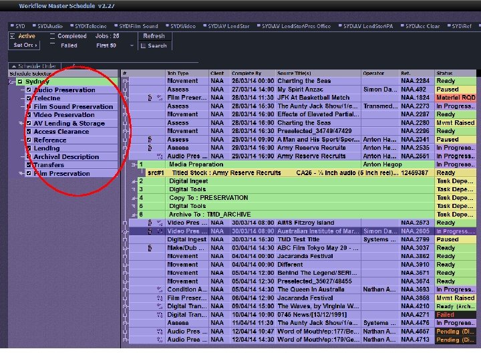The height and width of the screenshot is (361, 481).
Task: Collapse task 1 Media Preparation
Action: 134,164
